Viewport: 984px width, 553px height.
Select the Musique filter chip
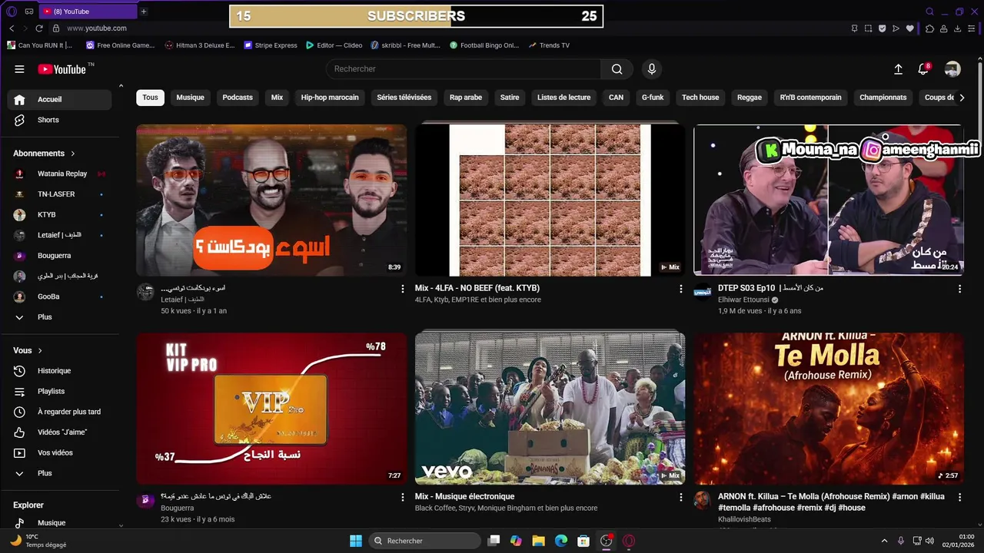[x=190, y=98]
